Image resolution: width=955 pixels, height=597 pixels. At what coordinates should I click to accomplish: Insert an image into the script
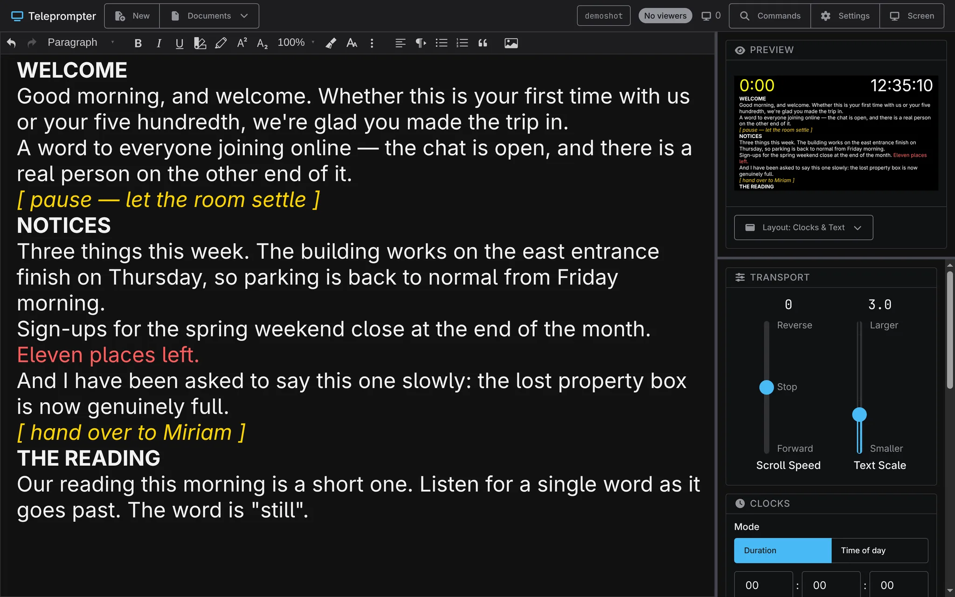511,43
